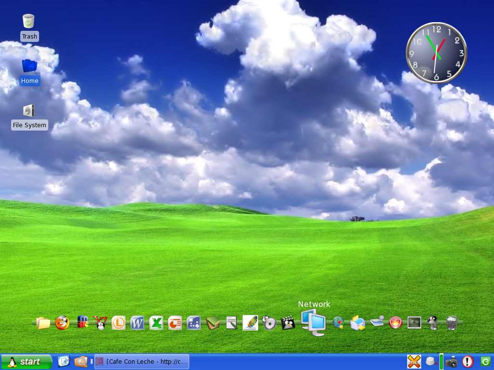Launch the text editor notepad-with-pen icon
This screenshot has width=494, height=370.
pyautogui.click(x=231, y=323)
